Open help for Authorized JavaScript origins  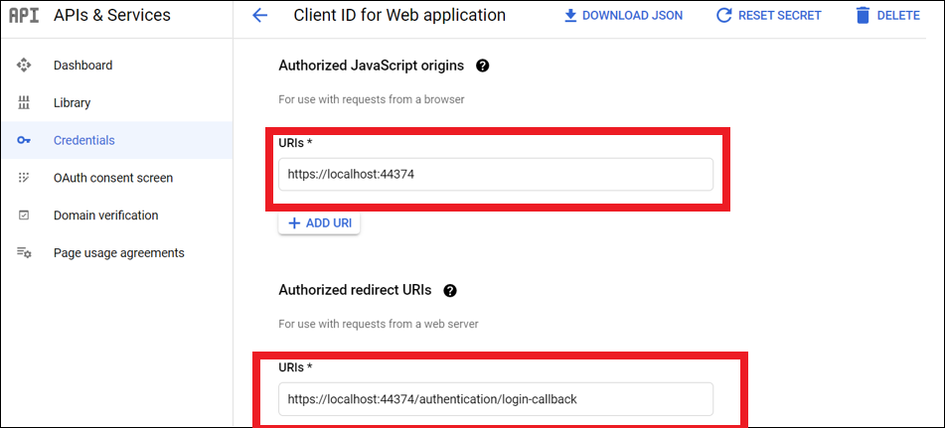point(483,66)
